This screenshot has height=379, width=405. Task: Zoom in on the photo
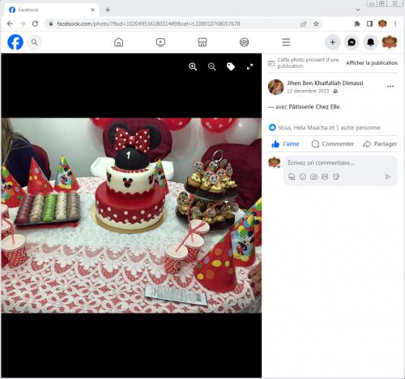(193, 66)
